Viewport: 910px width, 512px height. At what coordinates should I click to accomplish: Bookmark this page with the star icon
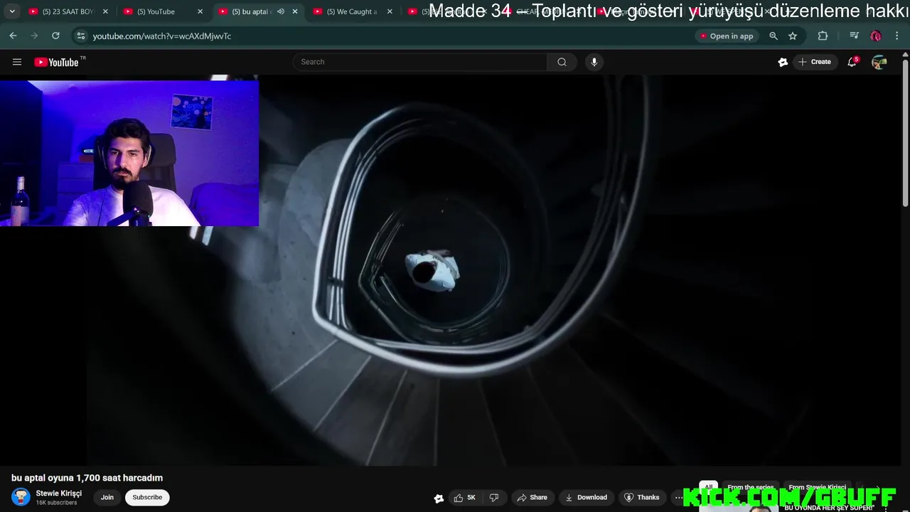(x=793, y=36)
